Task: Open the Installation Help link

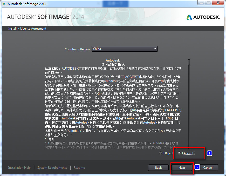Action: click(x=19, y=168)
